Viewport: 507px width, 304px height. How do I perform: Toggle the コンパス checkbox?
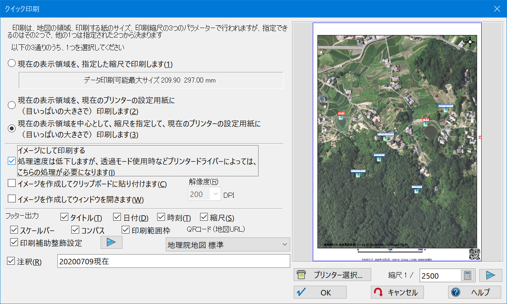(x=76, y=230)
